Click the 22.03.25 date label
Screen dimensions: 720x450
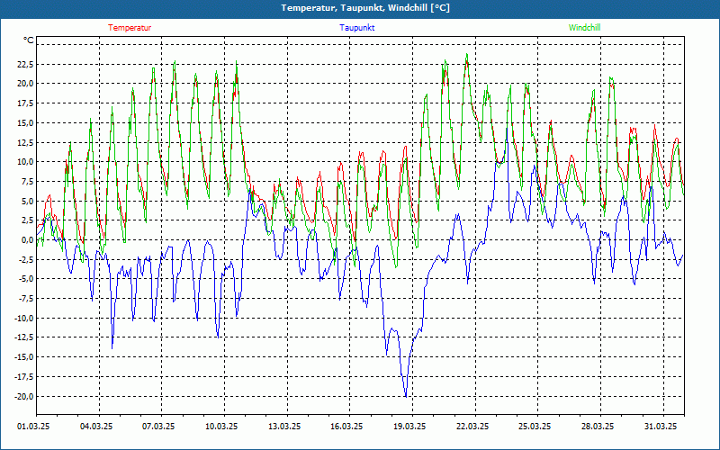click(472, 427)
